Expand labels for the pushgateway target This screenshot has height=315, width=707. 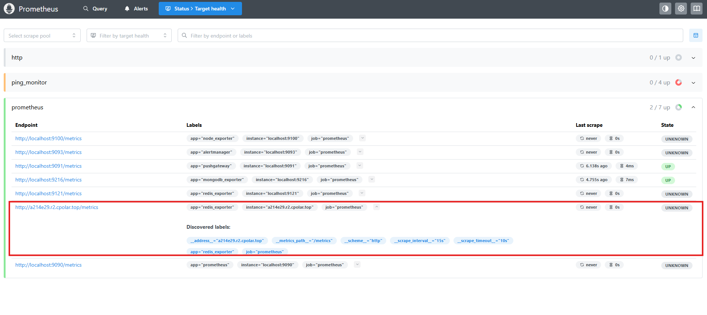[x=359, y=165]
